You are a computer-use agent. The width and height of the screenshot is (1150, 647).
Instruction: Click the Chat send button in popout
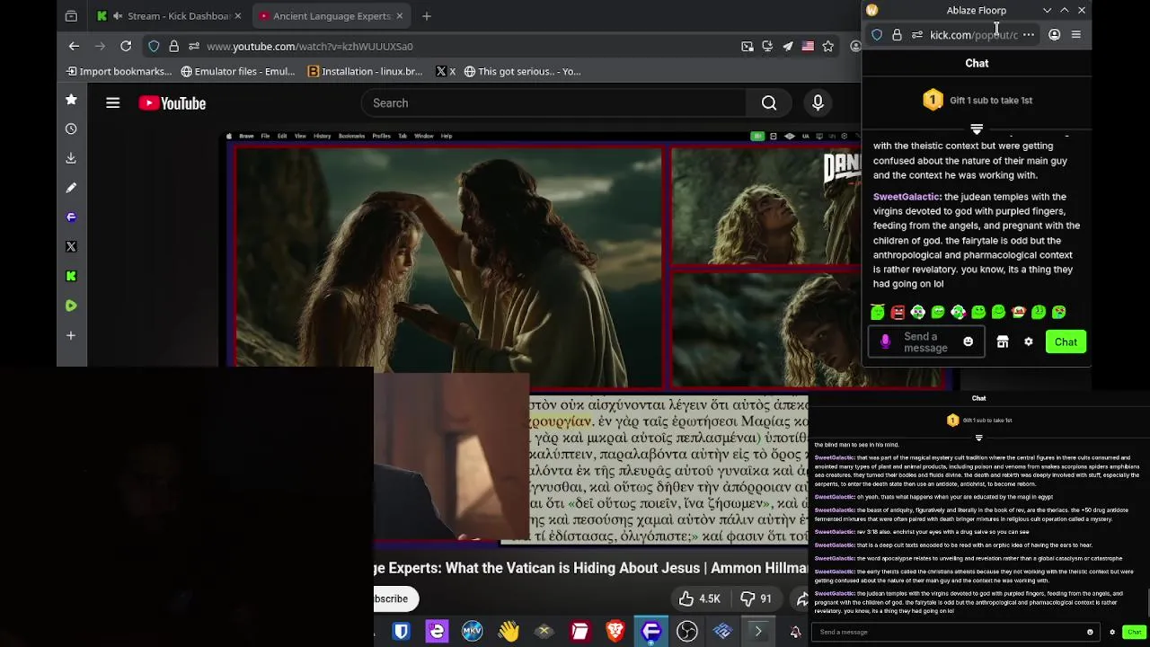click(x=1066, y=341)
